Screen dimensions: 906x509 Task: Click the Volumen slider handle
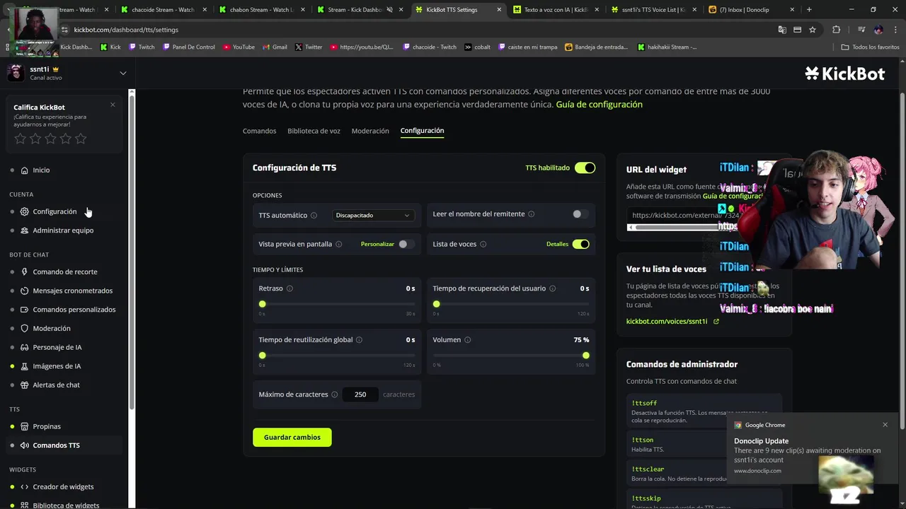click(x=585, y=356)
